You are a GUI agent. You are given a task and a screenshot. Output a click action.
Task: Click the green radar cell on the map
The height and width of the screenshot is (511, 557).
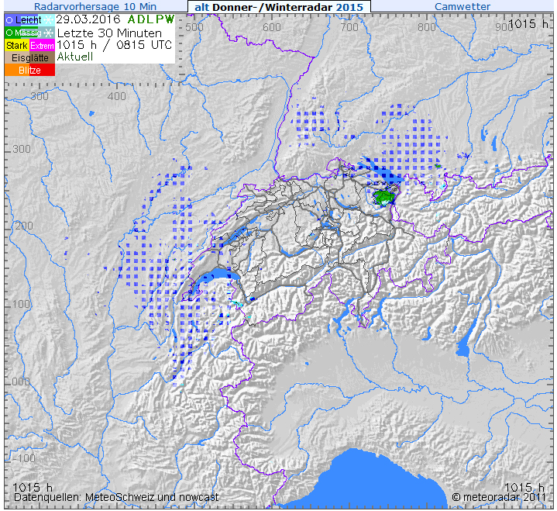coord(383,198)
